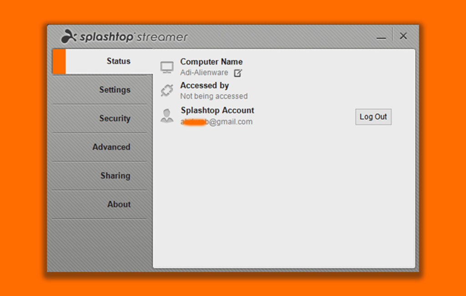
Task: Click the Not being accessed status text
Action: (x=214, y=96)
